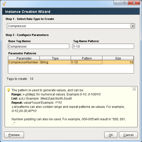Open the data type dropdown arrow
Screen dimensions: 142x142
pyautogui.click(x=132, y=26)
